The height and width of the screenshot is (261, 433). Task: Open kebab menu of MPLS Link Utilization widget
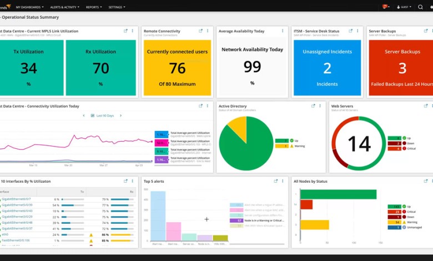pyautogui.click(x=133, y=31)
